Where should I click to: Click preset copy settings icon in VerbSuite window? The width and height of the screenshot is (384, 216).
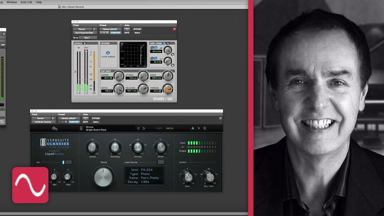(66, 122)
